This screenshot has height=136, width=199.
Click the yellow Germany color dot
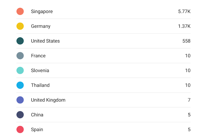click(20, 26)
